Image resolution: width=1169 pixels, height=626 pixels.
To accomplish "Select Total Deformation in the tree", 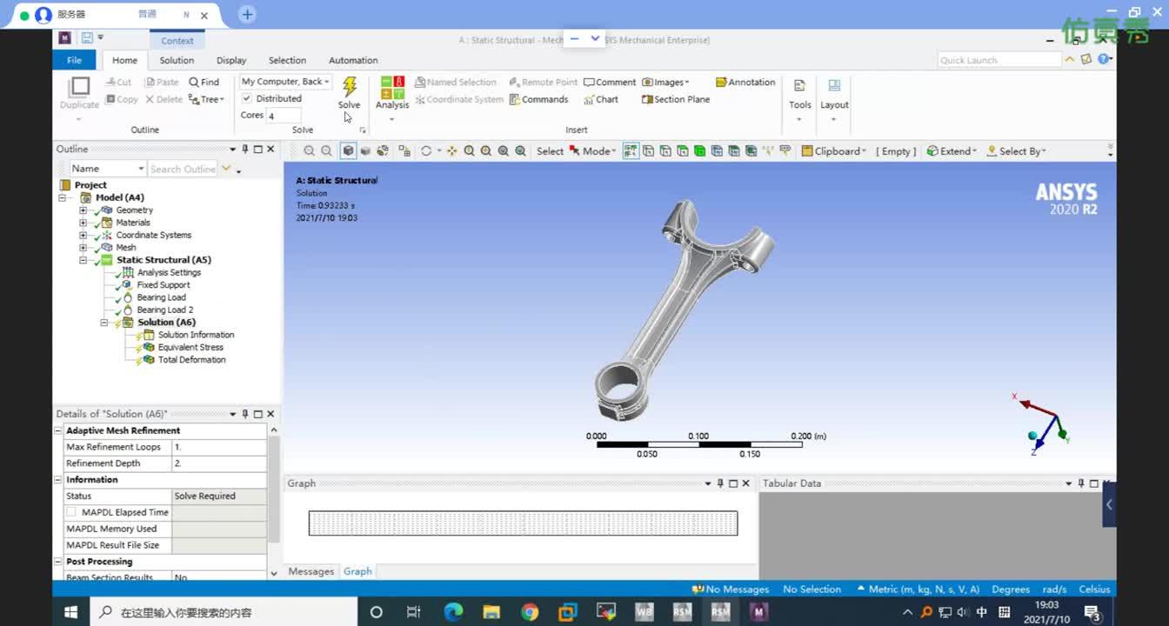I will pyautogui.click(x=191, y=359).
